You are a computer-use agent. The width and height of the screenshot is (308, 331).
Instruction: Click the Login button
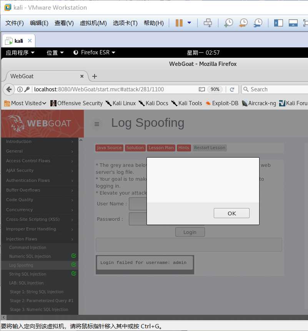(190, 232)
